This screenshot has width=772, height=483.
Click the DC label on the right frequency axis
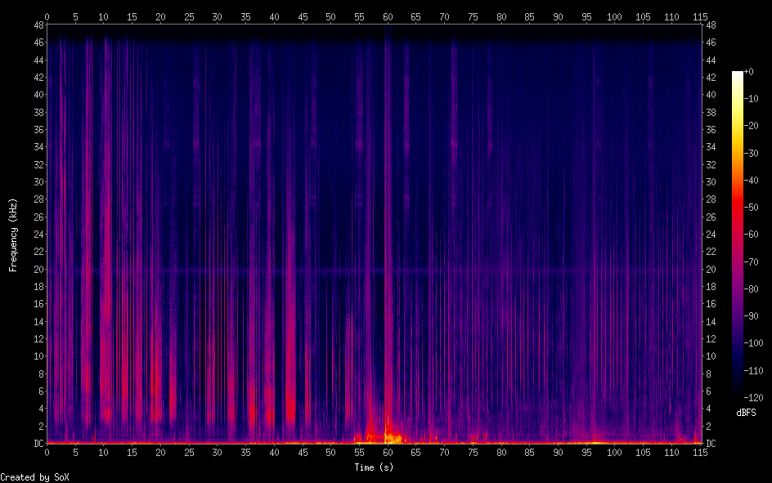711,444
